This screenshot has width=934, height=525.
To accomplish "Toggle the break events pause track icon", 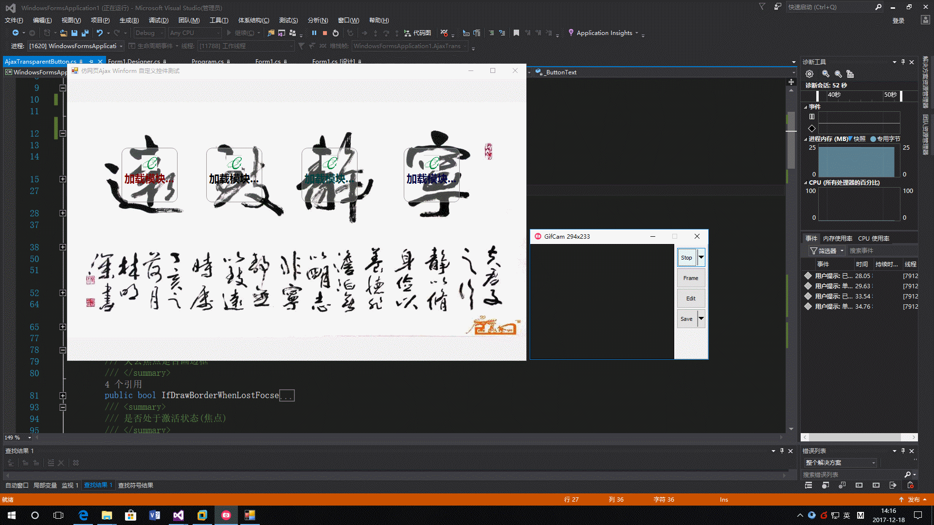I will pyautogui.click(x=811, y=117).
